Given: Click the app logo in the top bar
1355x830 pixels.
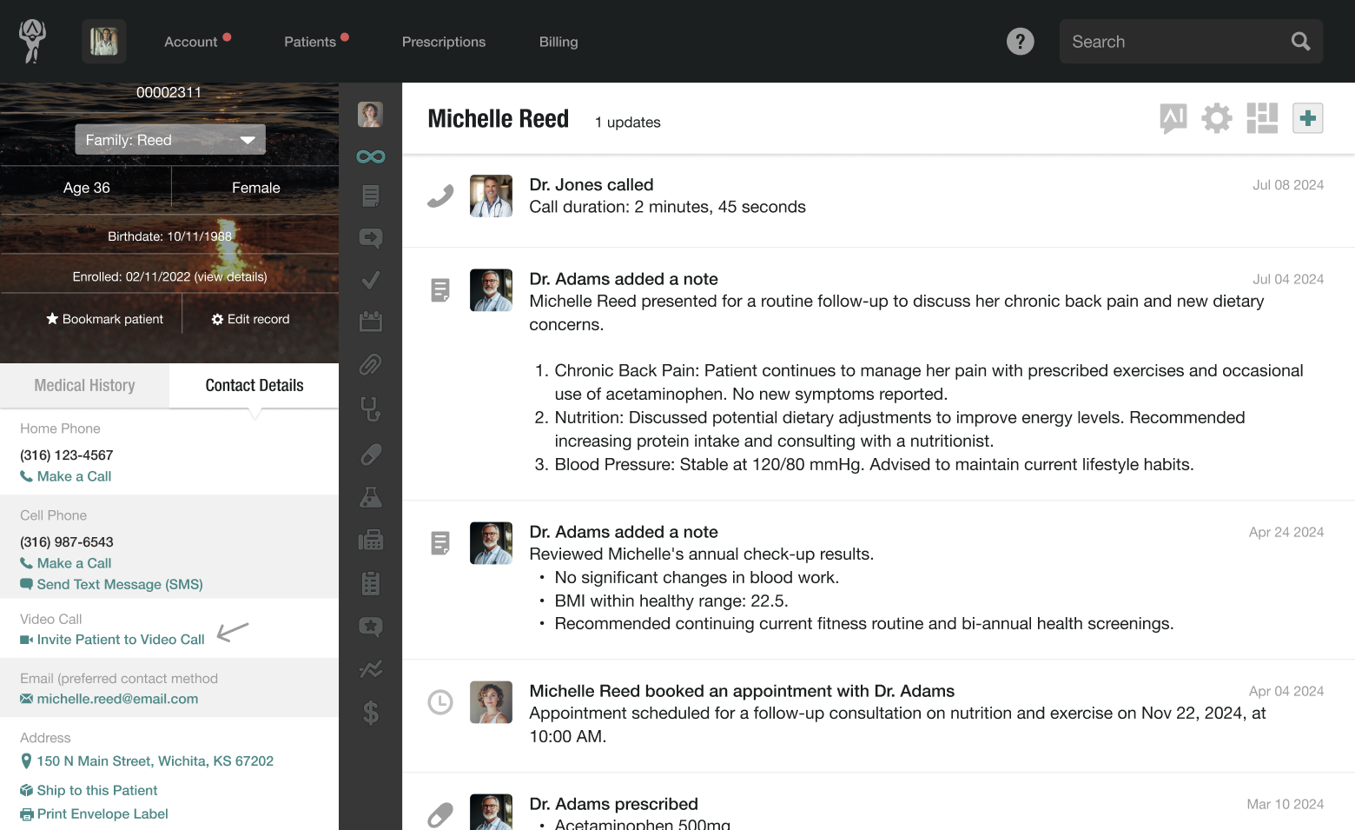Looking at the screenshot, I should [33, 41].
